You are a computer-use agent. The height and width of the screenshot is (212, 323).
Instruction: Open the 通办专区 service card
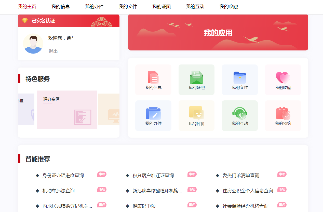pos(67,110)
